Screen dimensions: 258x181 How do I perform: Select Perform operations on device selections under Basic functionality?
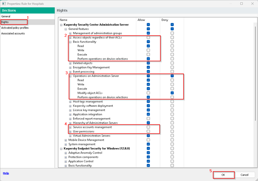[103, 59]
